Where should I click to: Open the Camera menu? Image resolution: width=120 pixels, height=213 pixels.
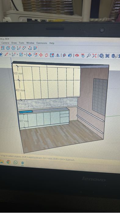pyautogui.click(x=5, y=43)
